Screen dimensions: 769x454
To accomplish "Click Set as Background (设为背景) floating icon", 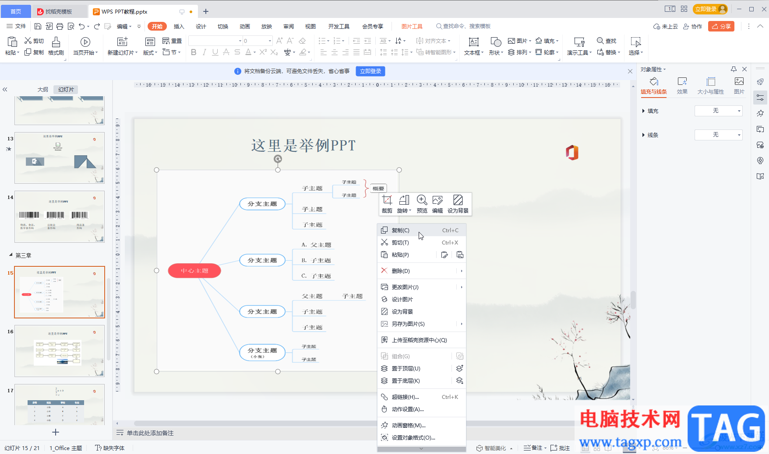I will click(458, 200).
